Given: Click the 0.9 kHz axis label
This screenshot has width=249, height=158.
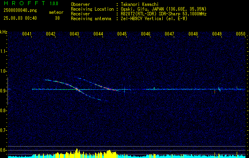Looking at the screenshot, I should pyautogui.click(x=3, y=91).
